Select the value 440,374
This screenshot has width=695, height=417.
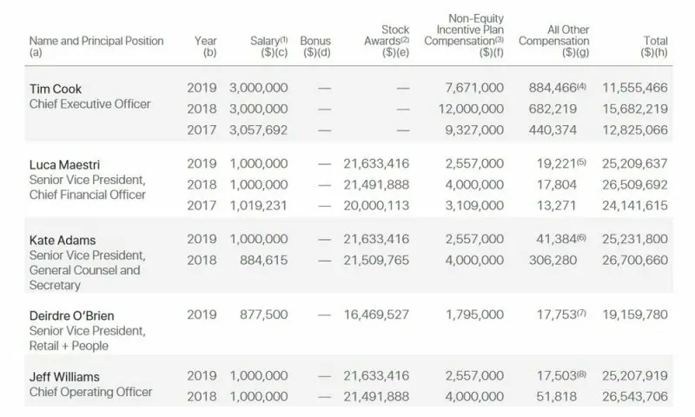[553, 130]
